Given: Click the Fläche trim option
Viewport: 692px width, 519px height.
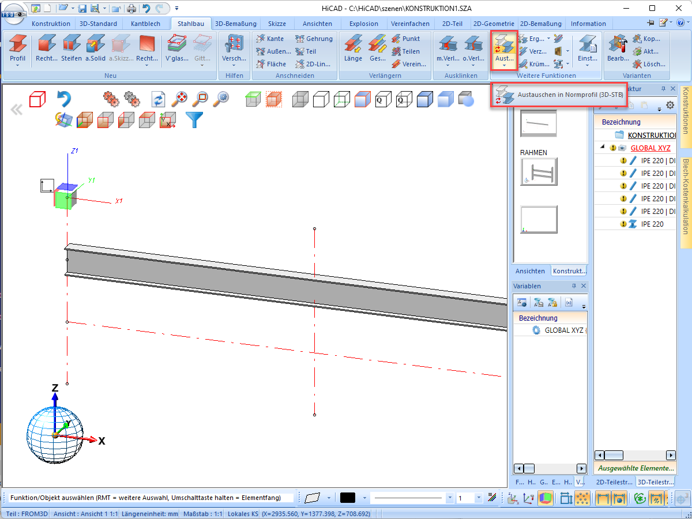Looking at the screenshot, I should [x=272, y=64].
